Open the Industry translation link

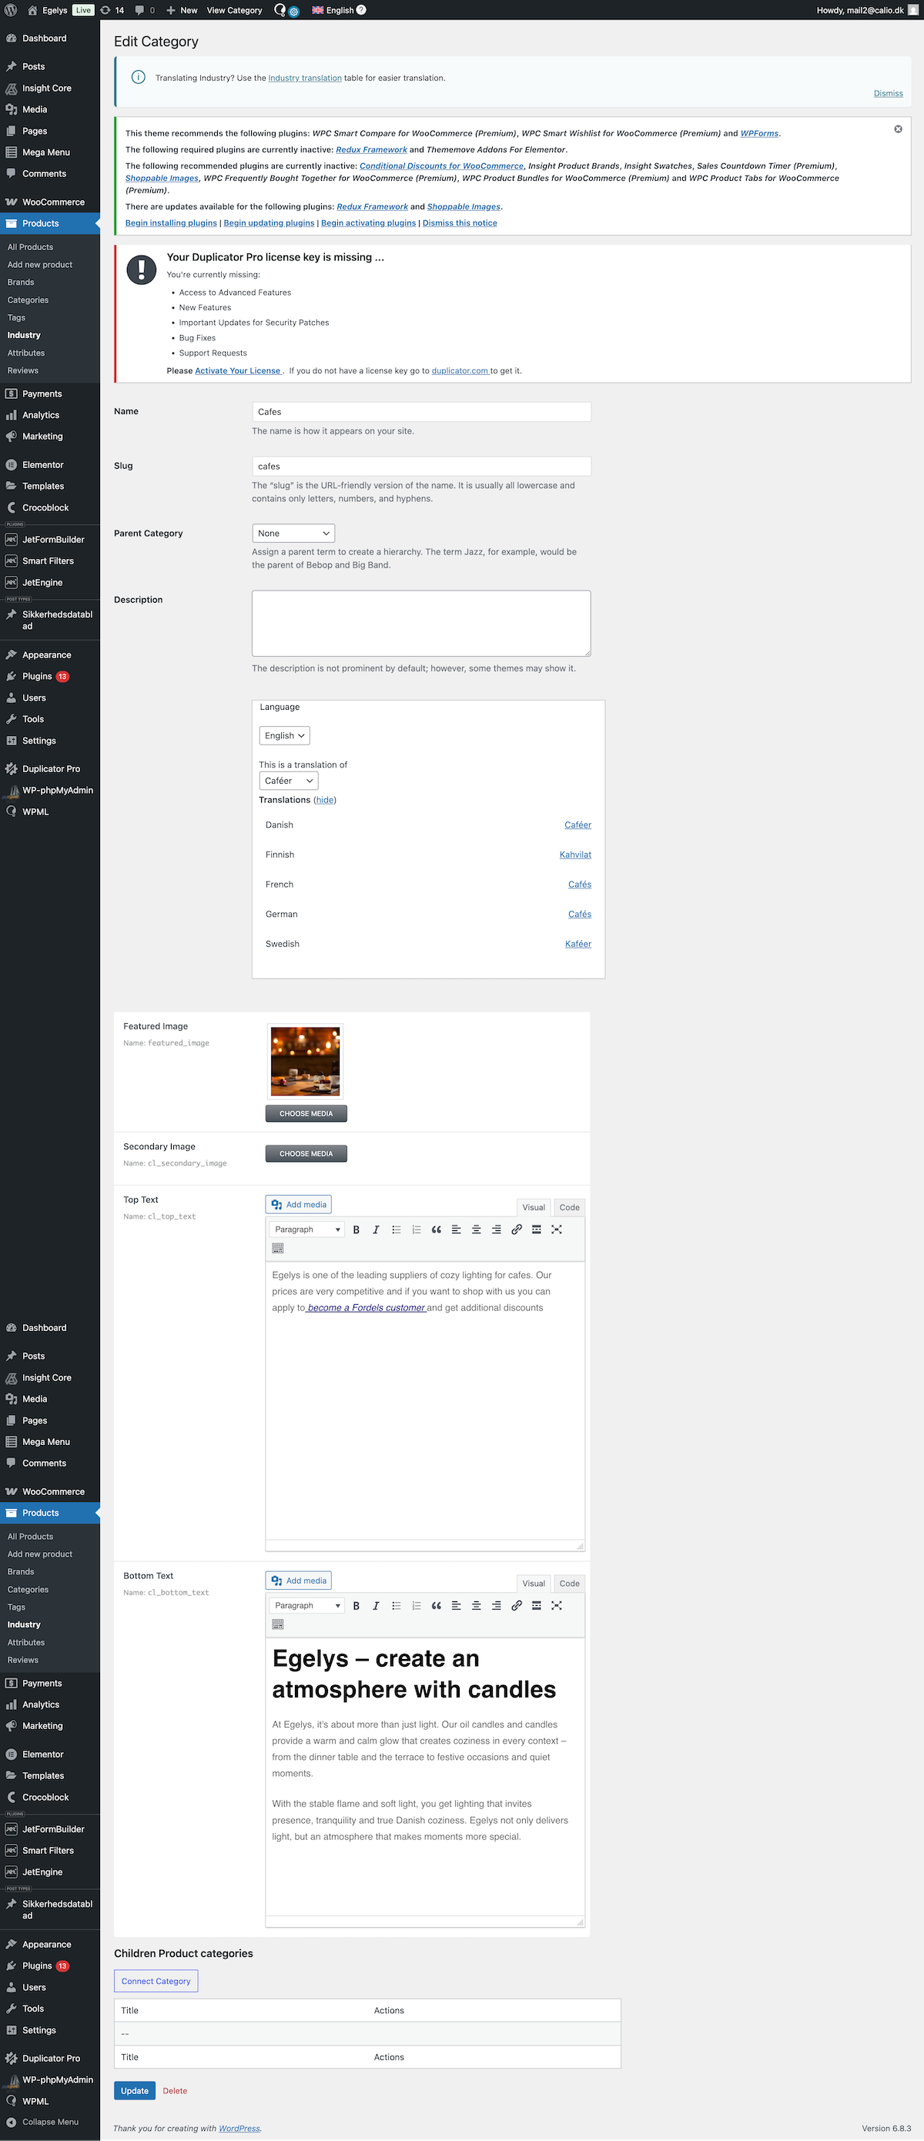pyautogui.click(x=305, y=78)
